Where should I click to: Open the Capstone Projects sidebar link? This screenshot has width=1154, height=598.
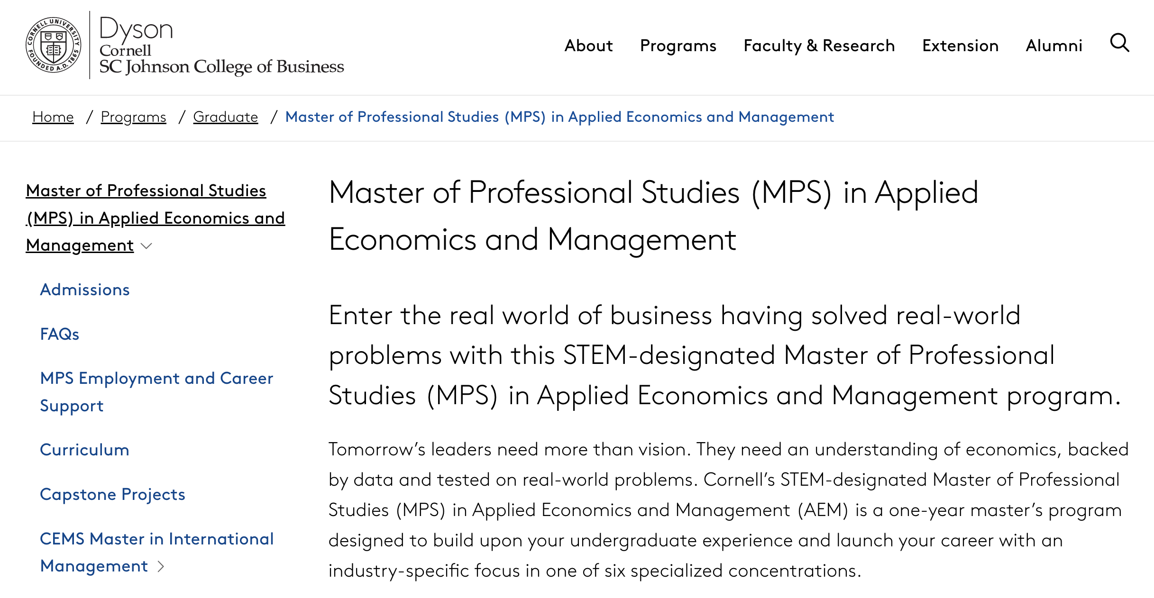pyautogui.click(x=112, y=494)
